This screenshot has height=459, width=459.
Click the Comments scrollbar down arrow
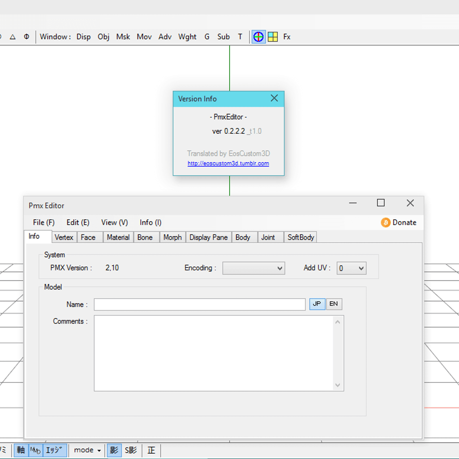(x=338, y=385)
